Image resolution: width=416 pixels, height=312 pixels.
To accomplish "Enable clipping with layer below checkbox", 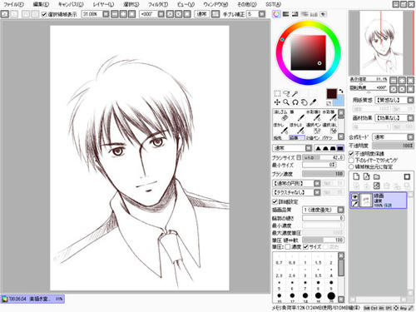I will pos(351,160).
